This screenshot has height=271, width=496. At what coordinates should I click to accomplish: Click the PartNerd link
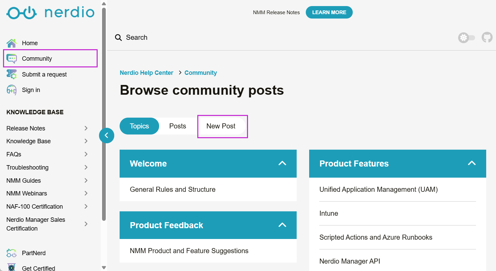34,253
